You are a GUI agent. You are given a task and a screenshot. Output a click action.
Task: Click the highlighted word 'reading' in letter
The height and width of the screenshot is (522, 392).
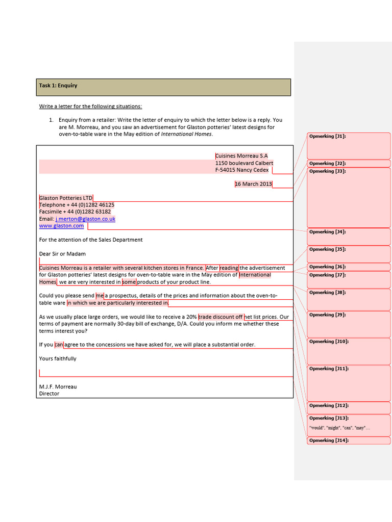(229, 268)
